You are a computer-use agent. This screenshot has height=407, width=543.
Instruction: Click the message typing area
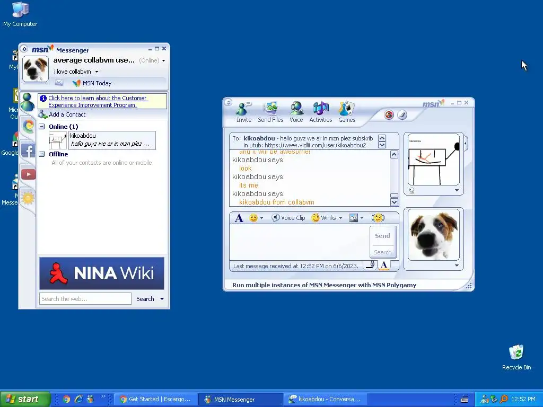coord(300,242)
